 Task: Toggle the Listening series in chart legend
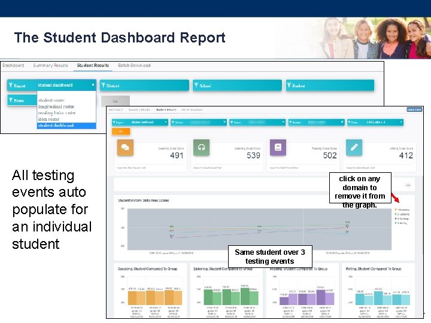(402, 214)
